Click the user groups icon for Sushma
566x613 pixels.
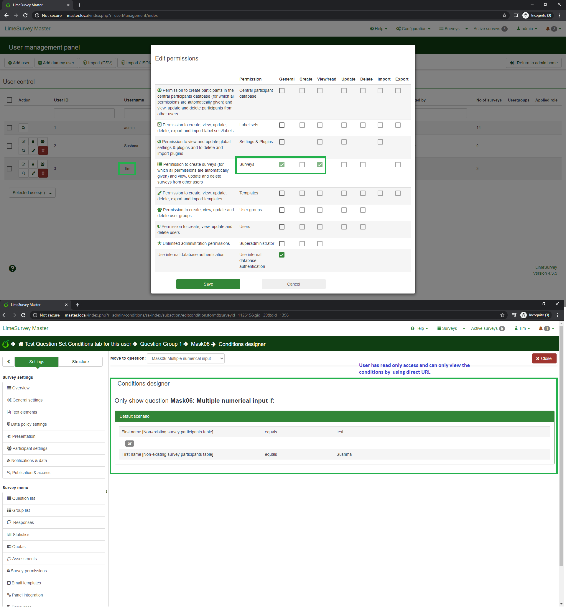(x=42, y=142)
